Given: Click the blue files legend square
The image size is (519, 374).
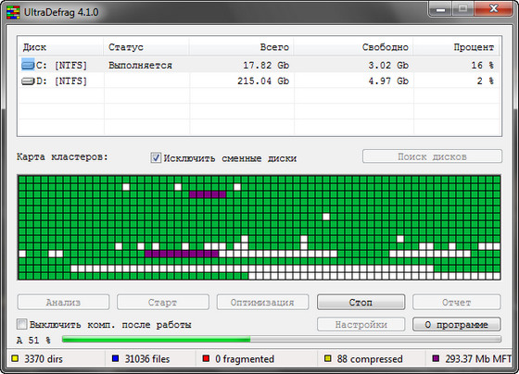Looking at the screenshot, I should click(x=115, y=358).
